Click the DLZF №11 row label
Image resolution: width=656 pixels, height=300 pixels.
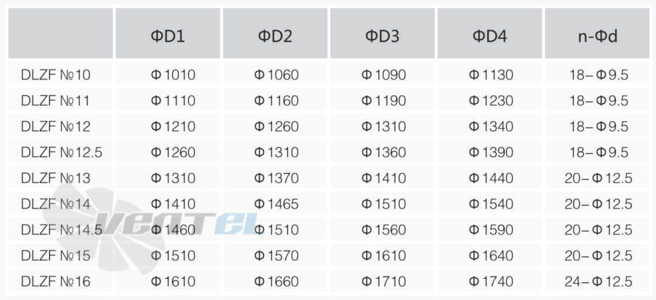(56, 101)
